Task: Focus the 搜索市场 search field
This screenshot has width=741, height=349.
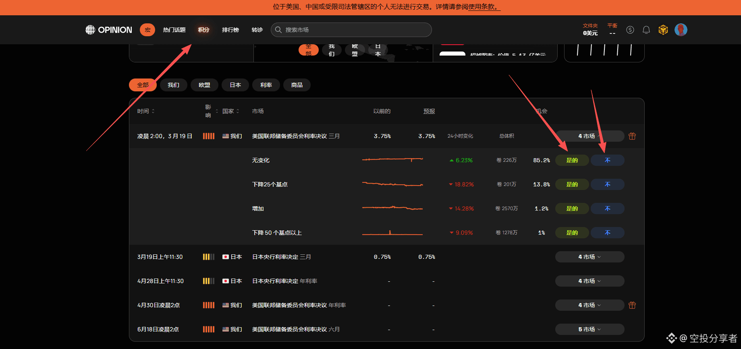Action: click(351, 30)
